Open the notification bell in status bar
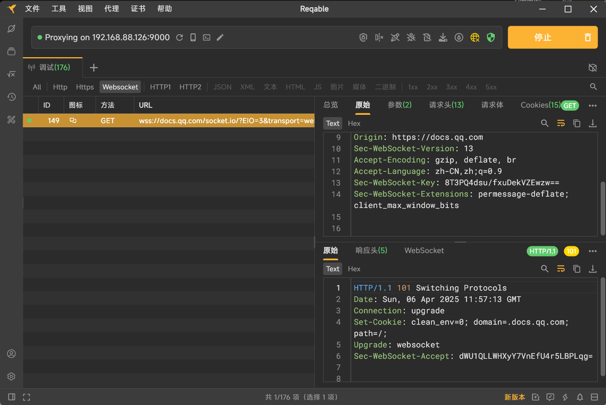The height and width of the screenshot is (405, 606). (x=580, y=397)
